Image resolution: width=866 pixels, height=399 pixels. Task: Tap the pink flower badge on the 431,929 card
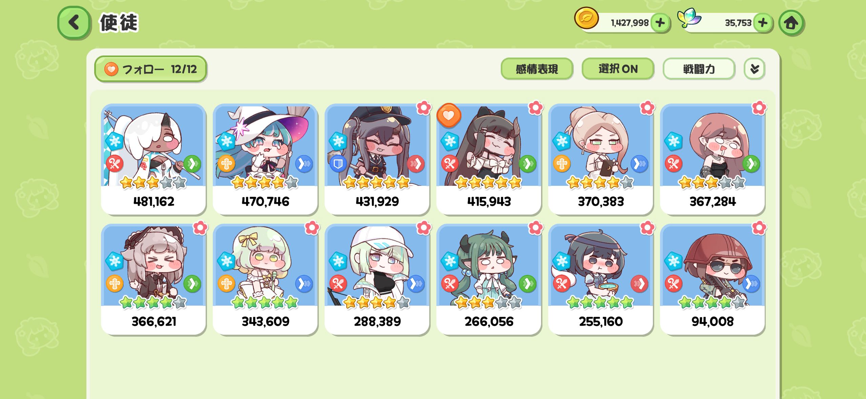click(x=424, y=108)
